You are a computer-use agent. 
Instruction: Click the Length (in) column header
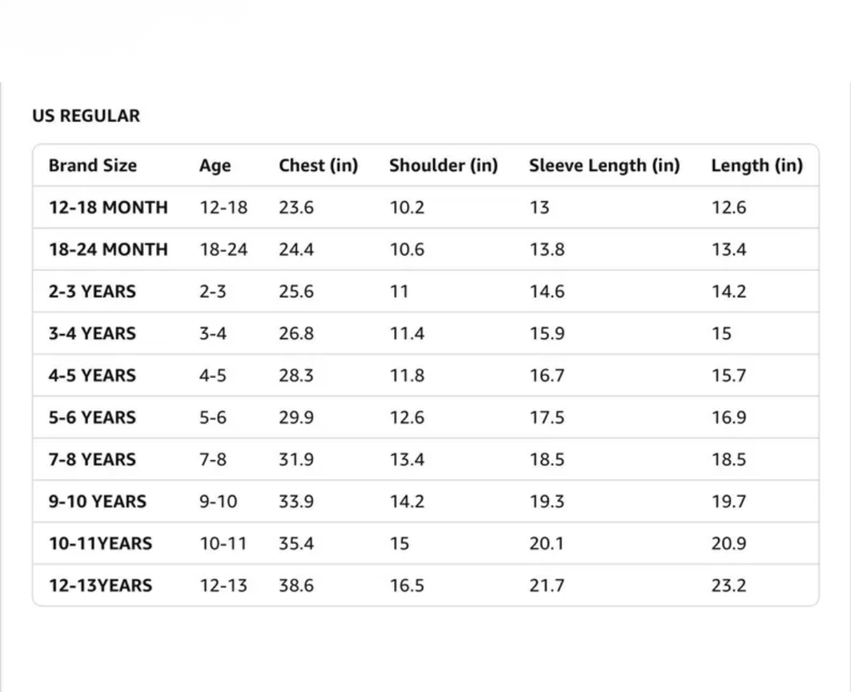(757, 165)
